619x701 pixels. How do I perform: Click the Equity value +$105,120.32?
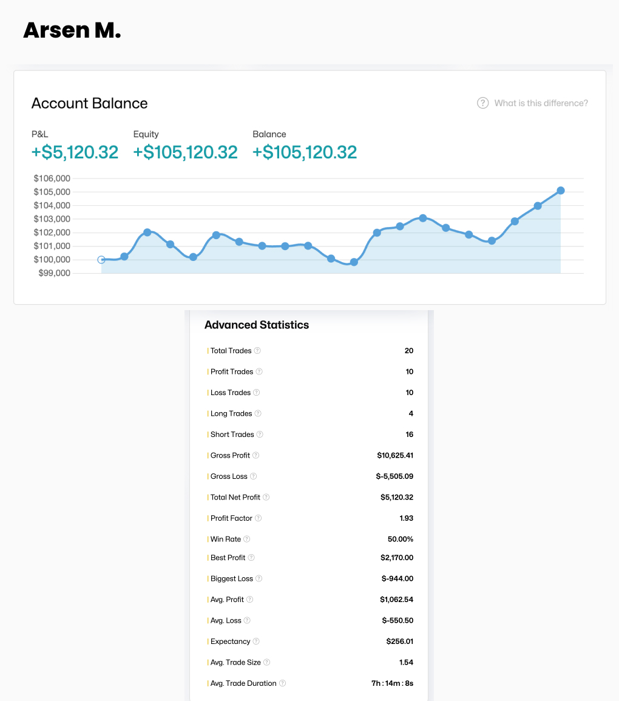185,152
